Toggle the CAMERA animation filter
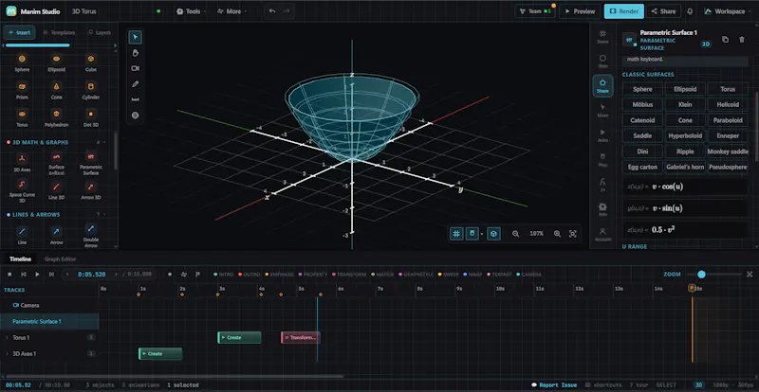Screen dimensions: 759x392 (x=529, y=274)
